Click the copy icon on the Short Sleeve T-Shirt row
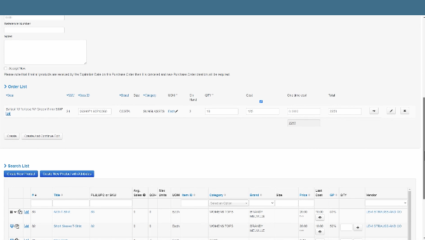This screenshot has width=425, height=240. 17,226
